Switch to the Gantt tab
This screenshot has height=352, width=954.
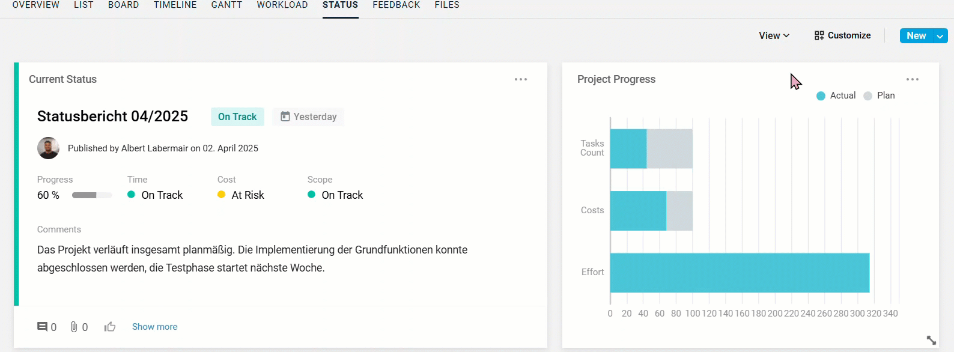coord(226,5)
